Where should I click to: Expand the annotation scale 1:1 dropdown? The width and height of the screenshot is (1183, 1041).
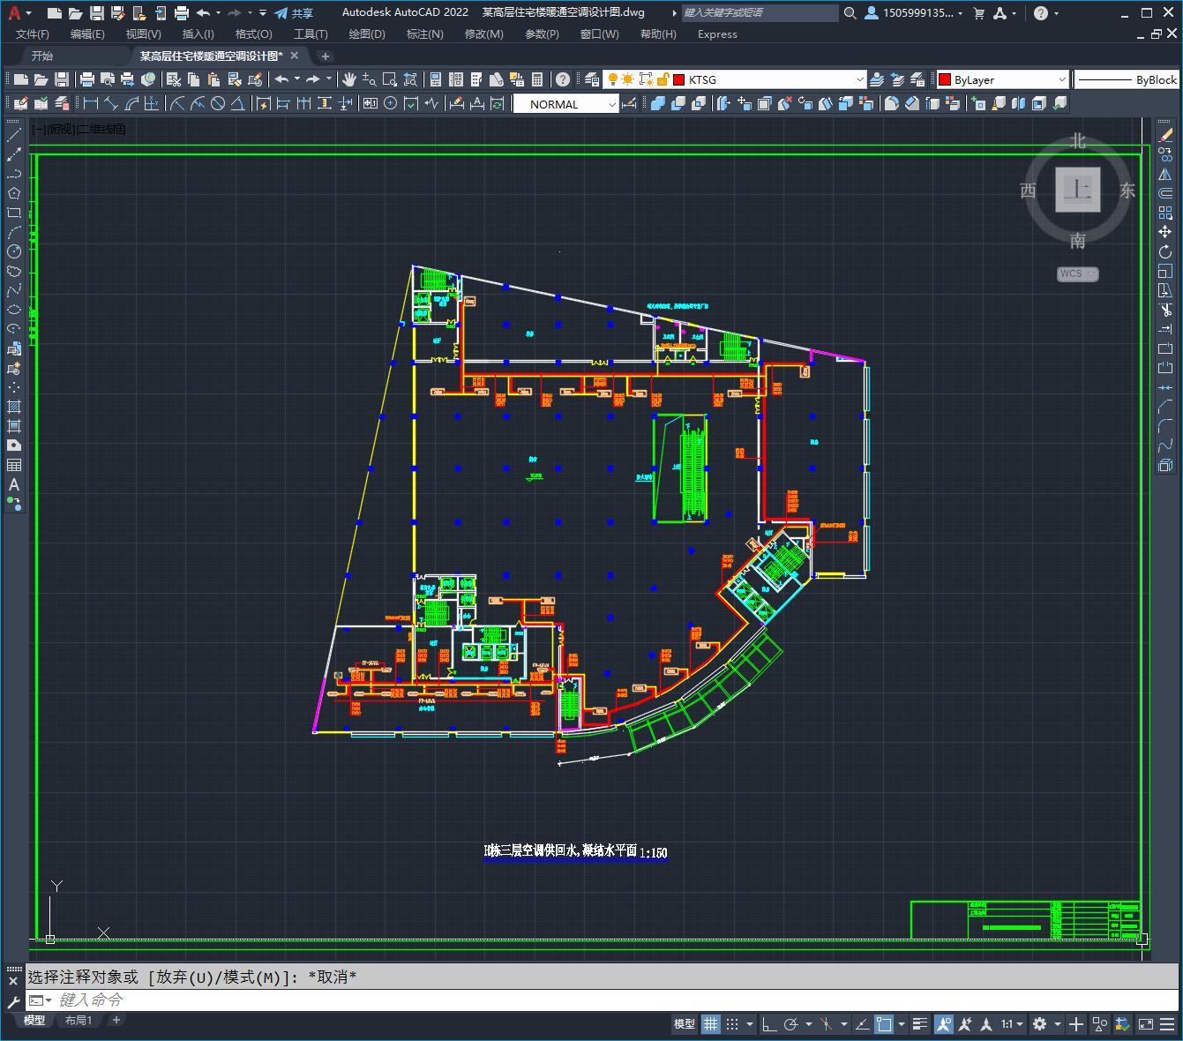pos(1012,1024)
